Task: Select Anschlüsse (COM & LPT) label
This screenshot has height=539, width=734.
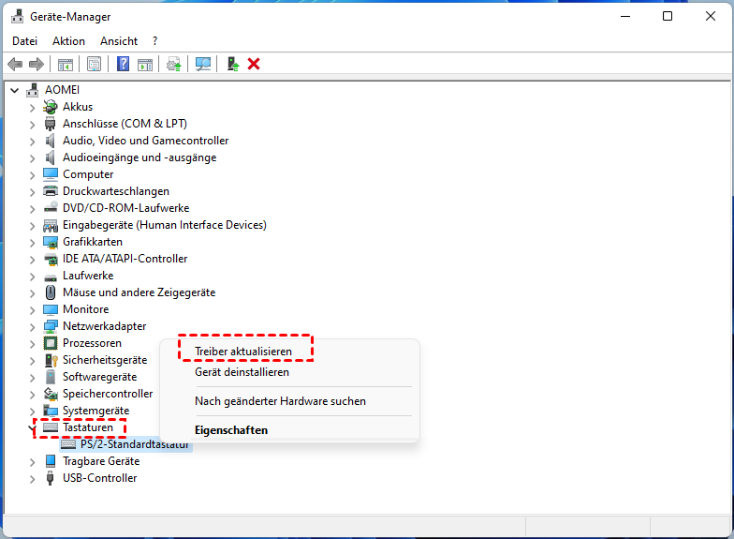Action: tap(125, 124)
